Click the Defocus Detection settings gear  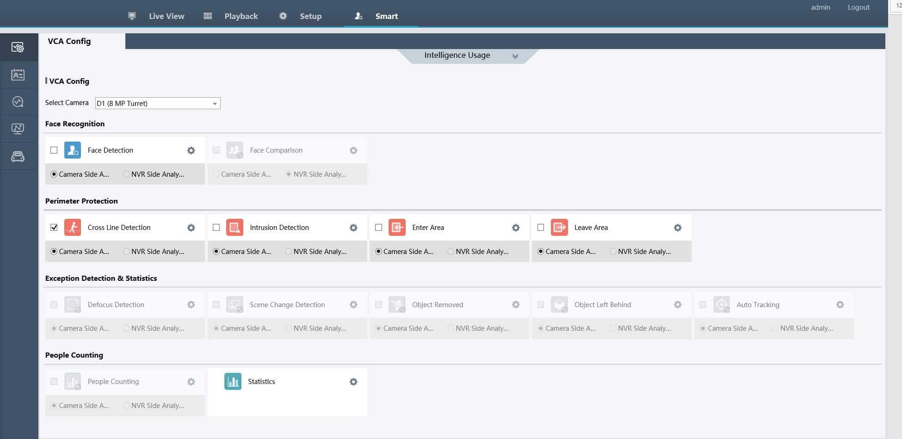pyautogui.click(x=191, y=304)
